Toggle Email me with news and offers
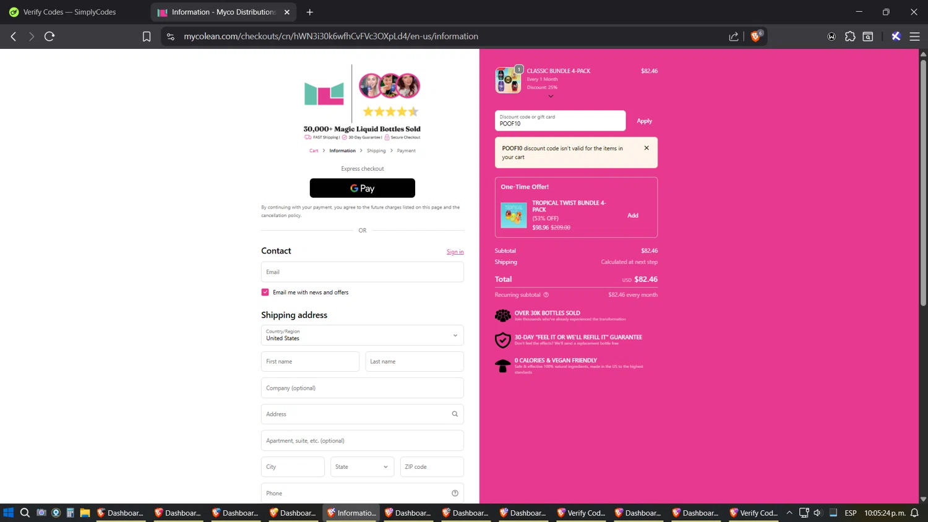The image size is (928, 522). click(x=265, y=292)
